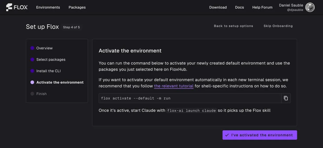This screenshot has height=148, width=323.
Task: Select the Activate the environment step
Action: point(57,82)
